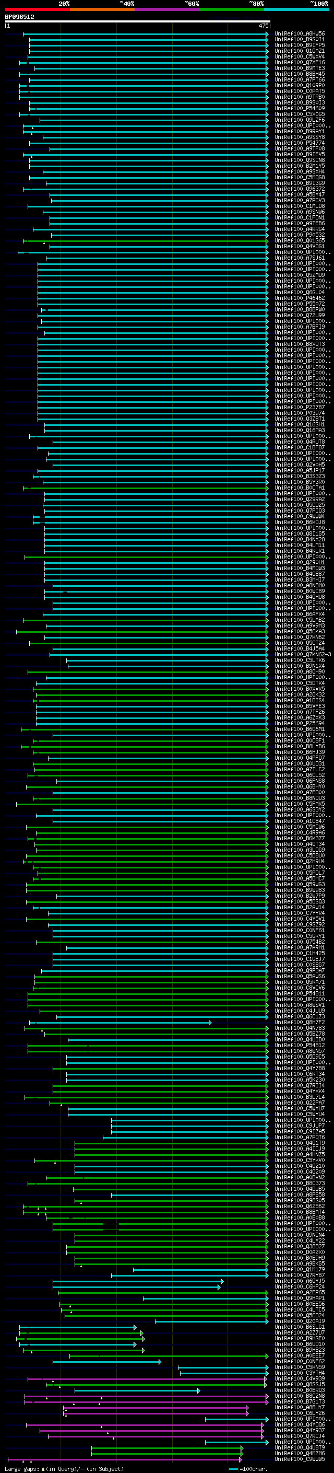334x1473 pixels.
Task: Select hit UniRef100_C1FDN1
Action: click(300, 217)
